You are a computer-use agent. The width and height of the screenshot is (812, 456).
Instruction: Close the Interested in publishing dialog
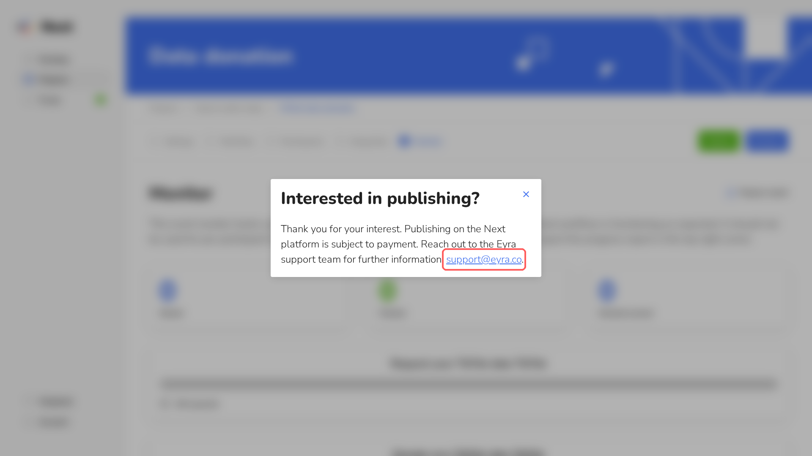tap(526, 194)
